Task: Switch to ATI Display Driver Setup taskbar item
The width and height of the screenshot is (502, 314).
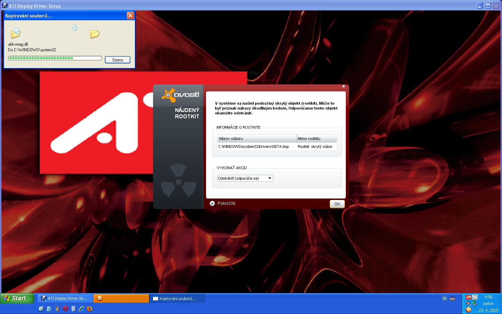Action: 65,299
